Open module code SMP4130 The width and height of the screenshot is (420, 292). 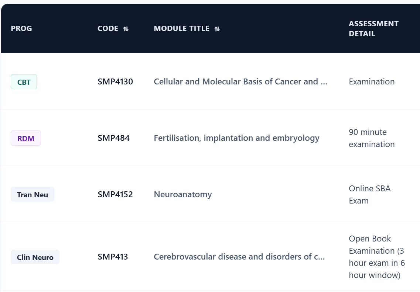[115, 81]
